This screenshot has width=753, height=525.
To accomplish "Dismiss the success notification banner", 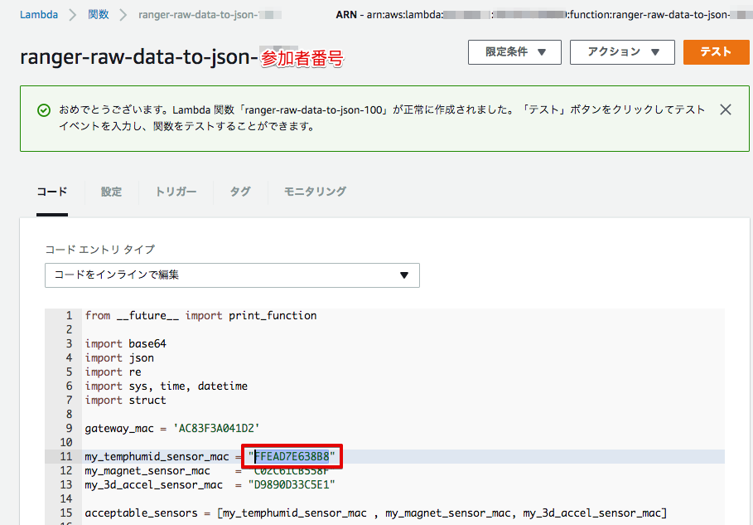I will coord(726,109).
